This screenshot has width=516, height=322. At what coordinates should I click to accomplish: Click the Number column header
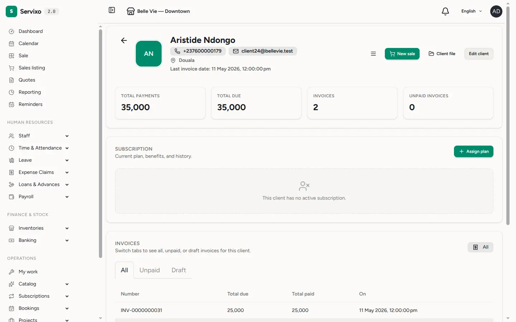tap(130, 294)
